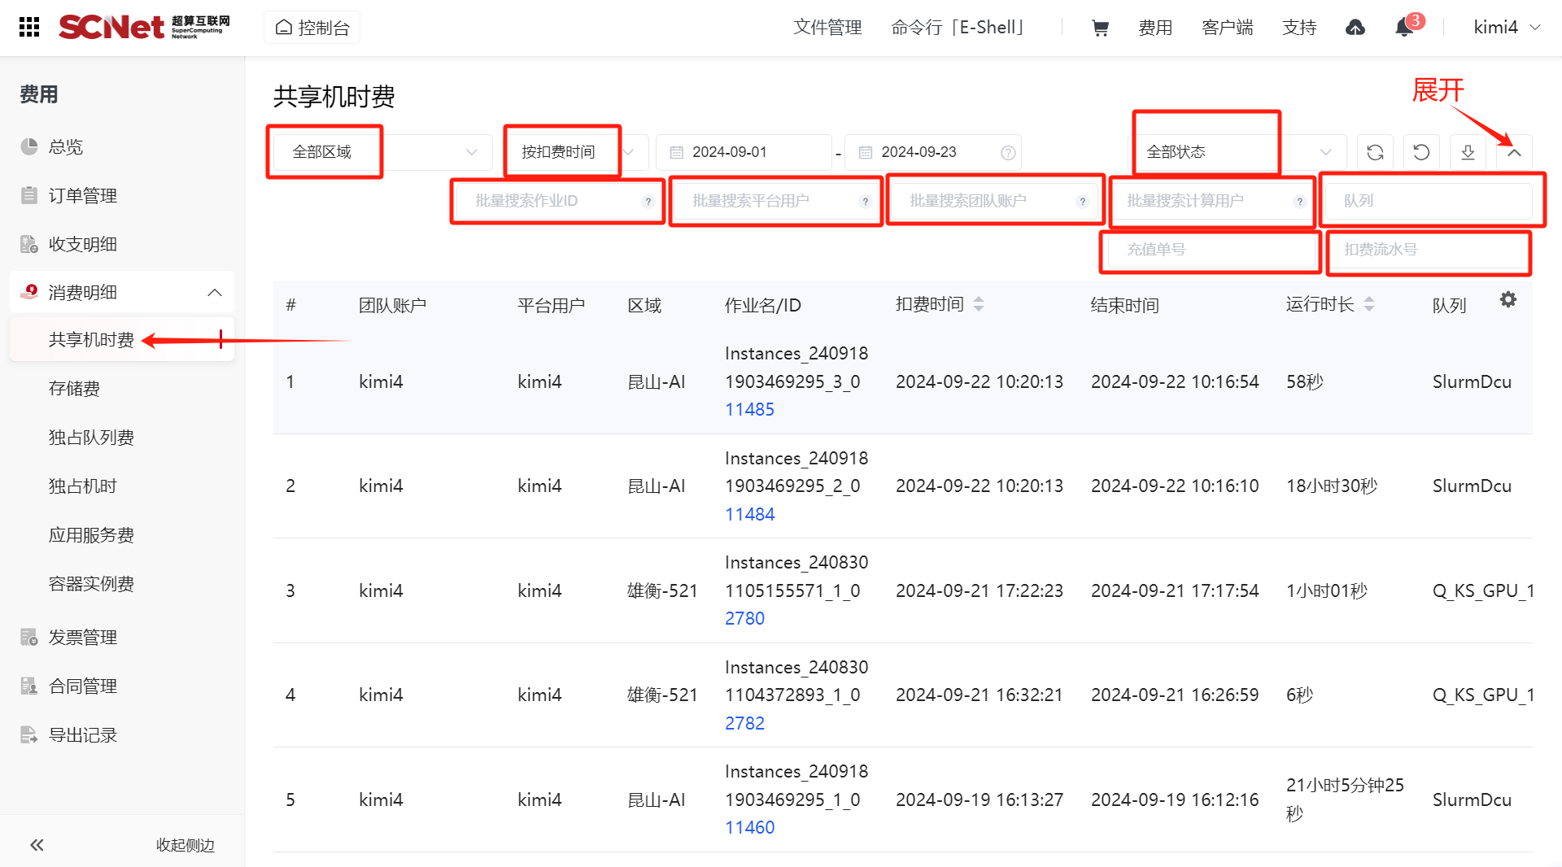Click the refresh table icon
Screen dimensions: 1562x867
1375,152
